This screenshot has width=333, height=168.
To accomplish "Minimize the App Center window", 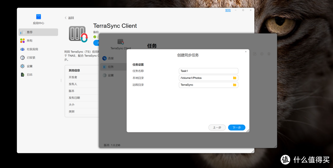I will [236, 10].
